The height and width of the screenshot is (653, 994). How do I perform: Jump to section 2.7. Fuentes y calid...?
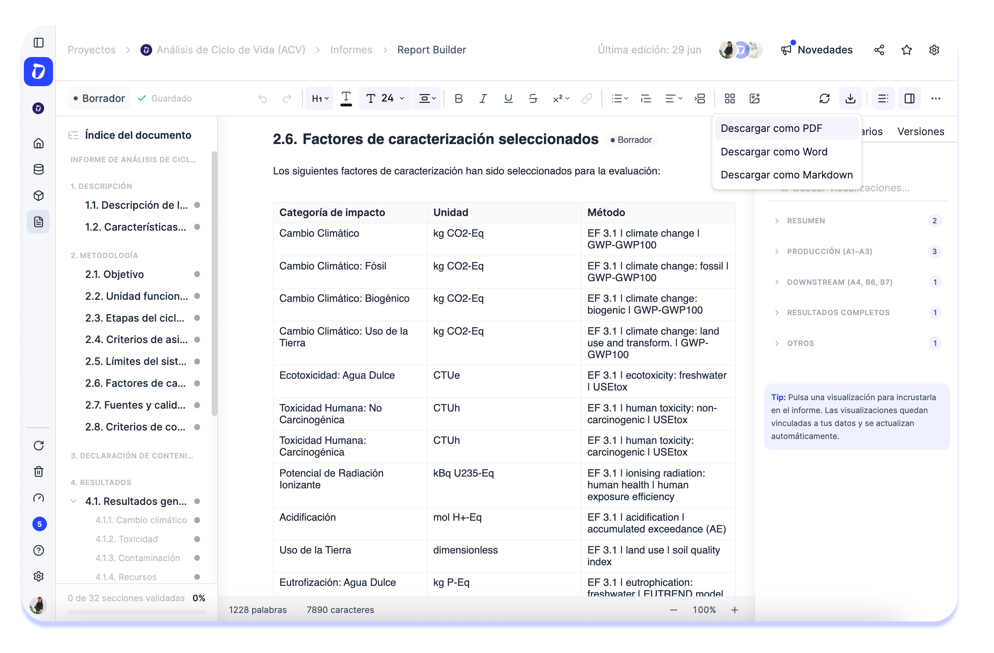tap(136, 405)
